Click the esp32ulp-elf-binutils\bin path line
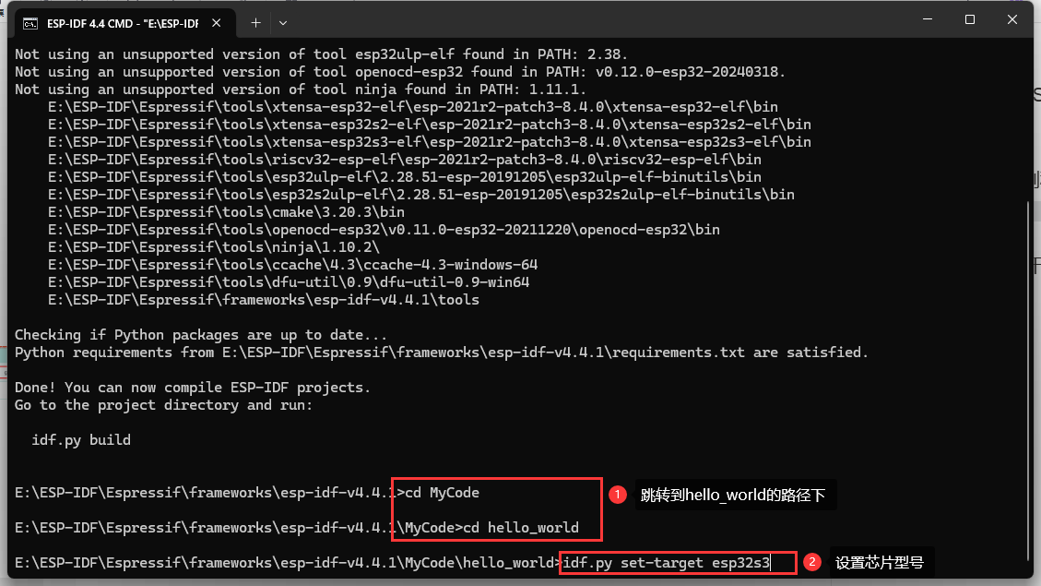This screenshot has height=586, width=1041. pos(405,177)
